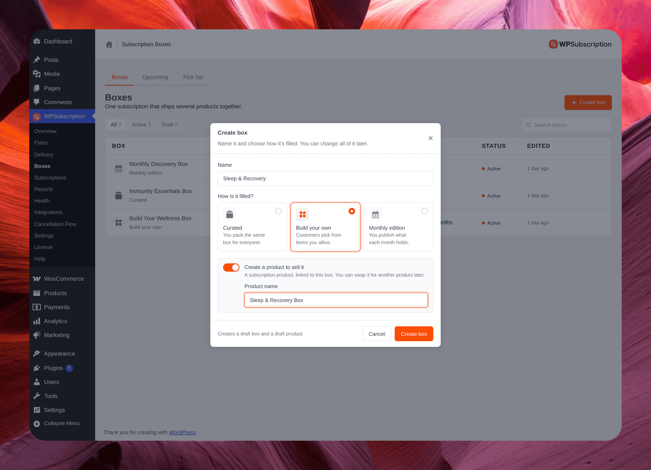This screenshot has width=651, height=470.
Task: Open Cancellation Flow in the submenu
Action: (55, 224)
